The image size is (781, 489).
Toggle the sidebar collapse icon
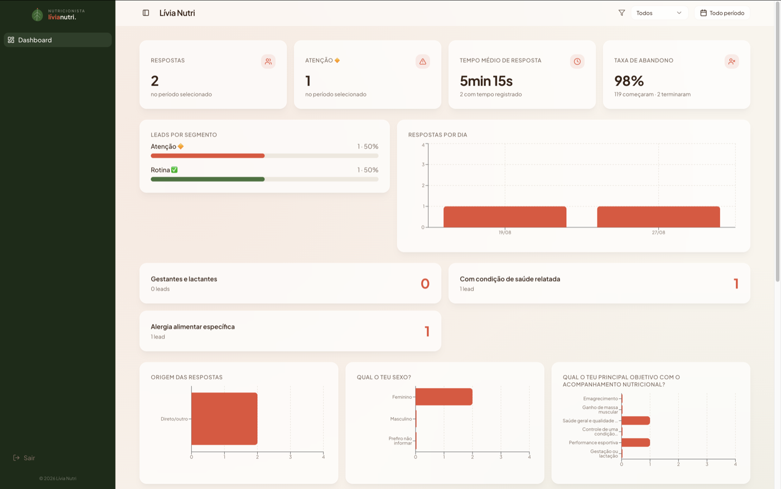(x=146, y=13)
